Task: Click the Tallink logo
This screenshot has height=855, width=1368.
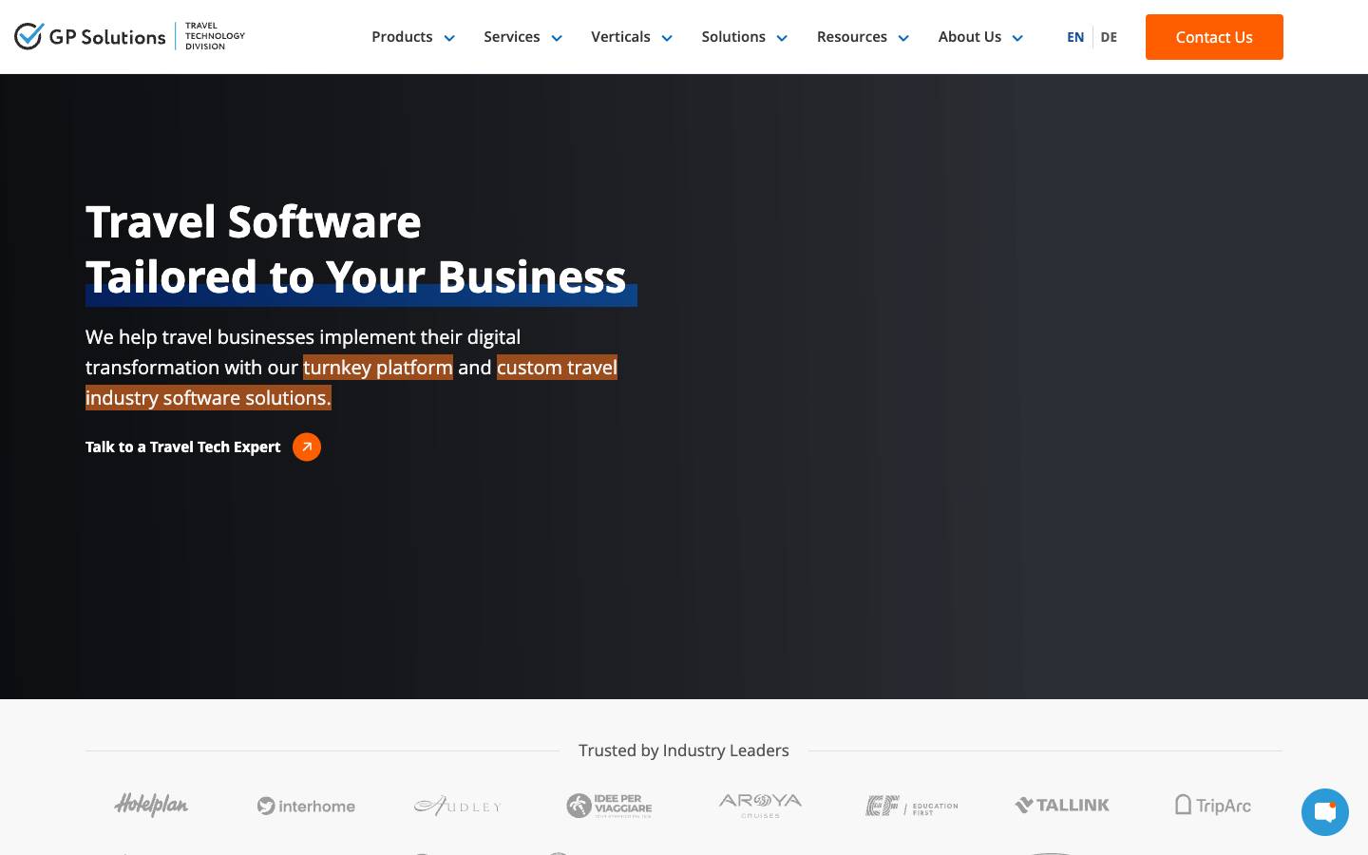Action: tap(1062, 806)
